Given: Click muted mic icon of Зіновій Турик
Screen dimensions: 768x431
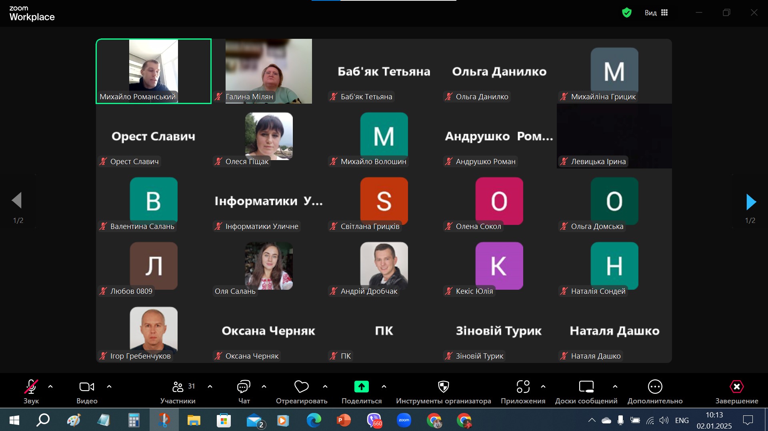Looking at the screenshot, I should pyautogui.click(x=448, y=356).
